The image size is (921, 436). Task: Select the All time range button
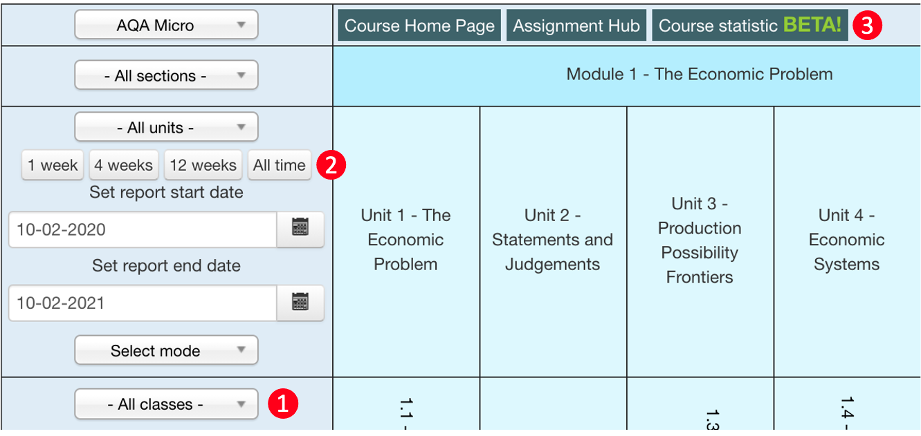point(280,165)
